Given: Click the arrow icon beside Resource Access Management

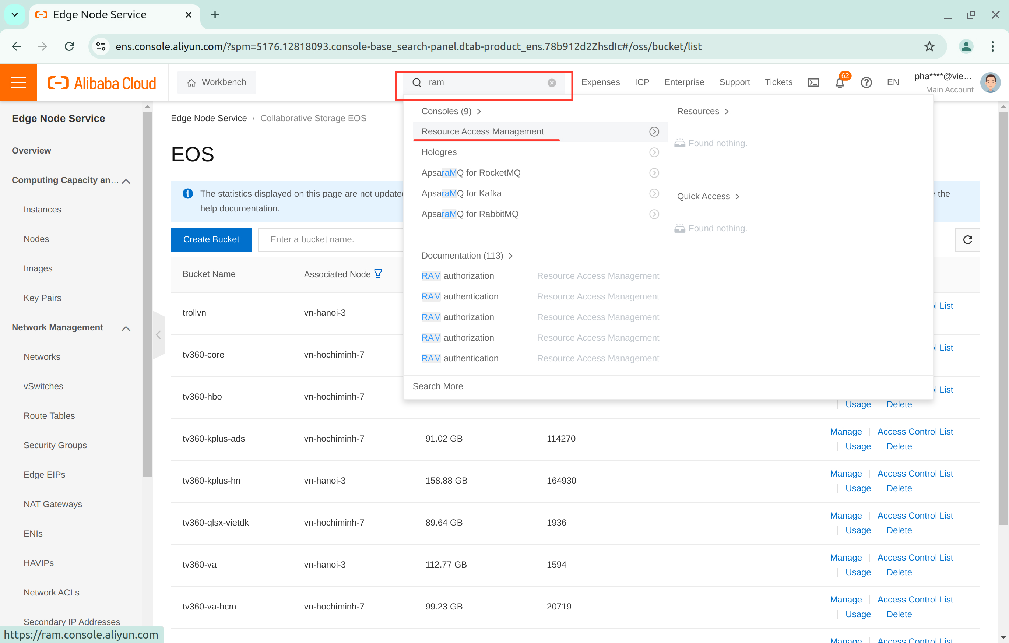Looking at the screenshot, I should pyautogui.click(x=654, y=131).
